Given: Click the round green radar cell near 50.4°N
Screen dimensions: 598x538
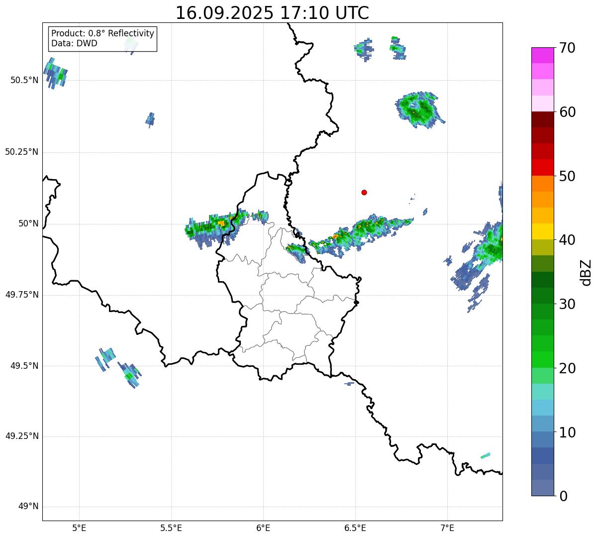Looking at the screenshot, I should (419, 109).
